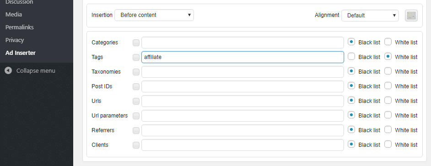Open the Urls list selector icon
The height and width of the screenshot is (166, 431).
point(136,101)
